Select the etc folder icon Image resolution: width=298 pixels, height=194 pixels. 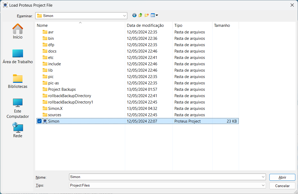pos(45,58)
